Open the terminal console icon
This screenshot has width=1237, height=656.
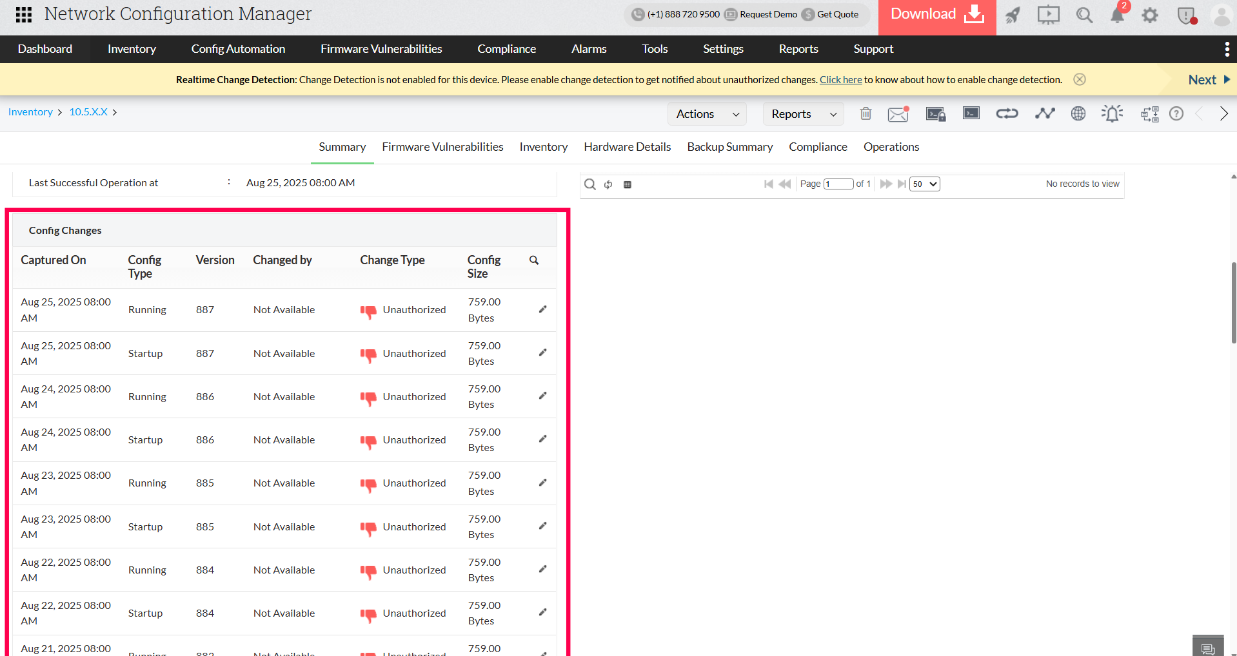tap(971, 114)
